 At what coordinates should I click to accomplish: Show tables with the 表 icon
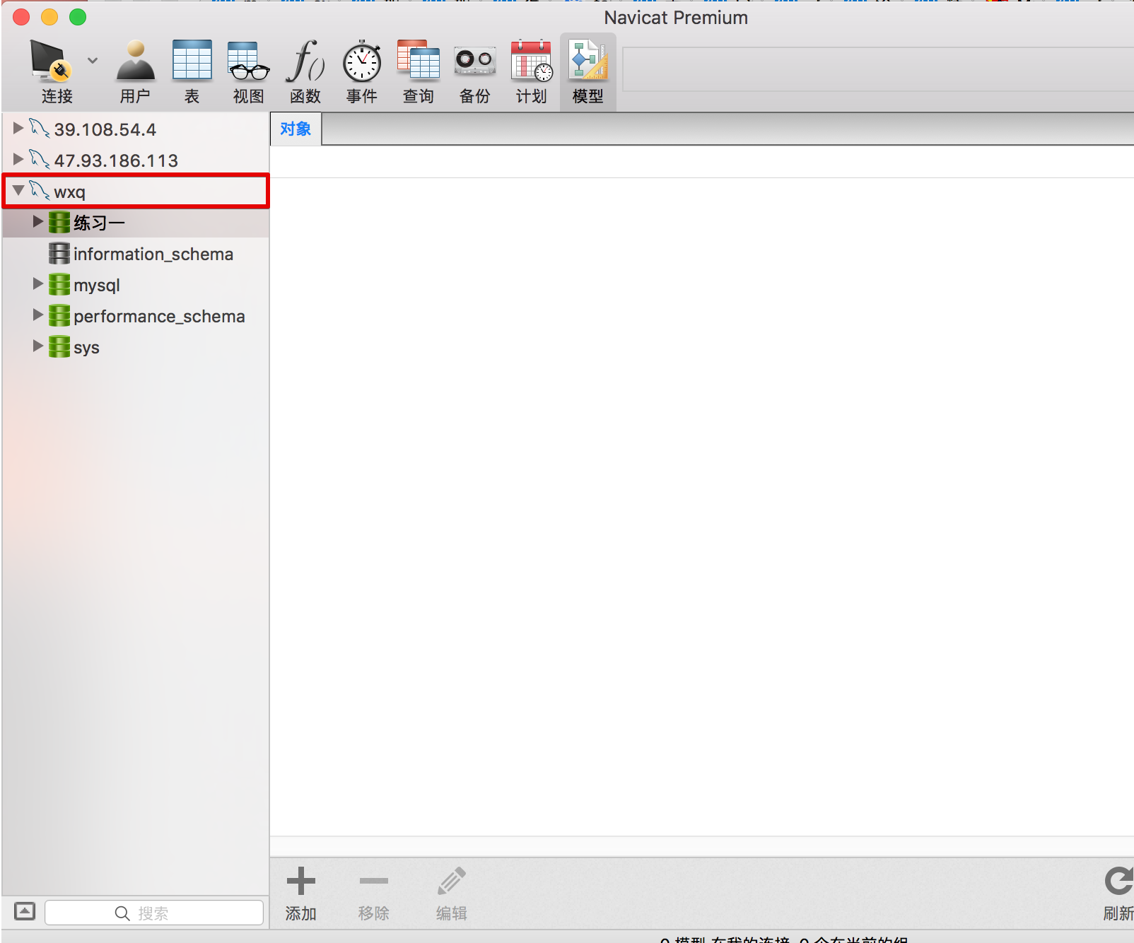pos(192,71)
